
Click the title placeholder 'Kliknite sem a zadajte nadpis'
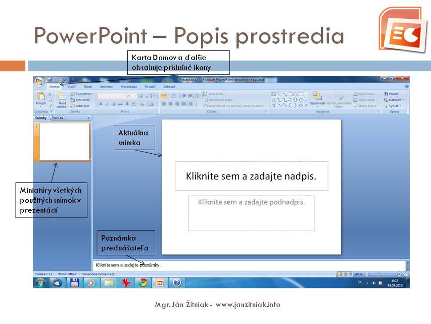[251, 176]
